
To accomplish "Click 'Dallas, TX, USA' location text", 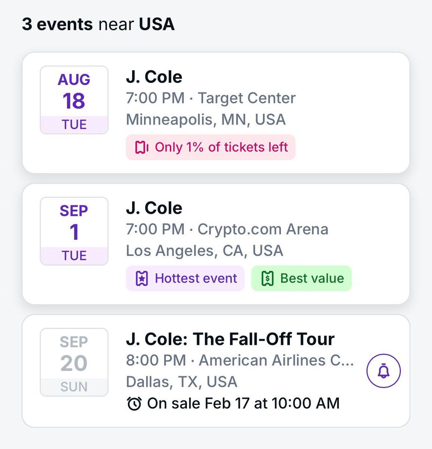I will 181,382.
